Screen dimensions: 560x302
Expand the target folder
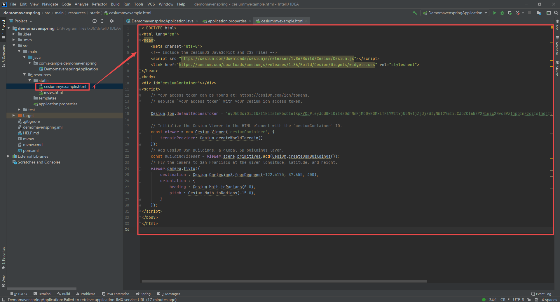click(14, 116)
